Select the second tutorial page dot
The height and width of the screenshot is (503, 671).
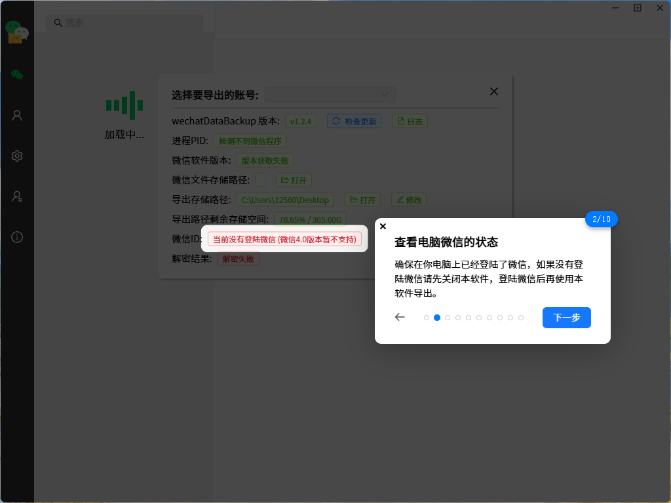click(x=437, y=317)
